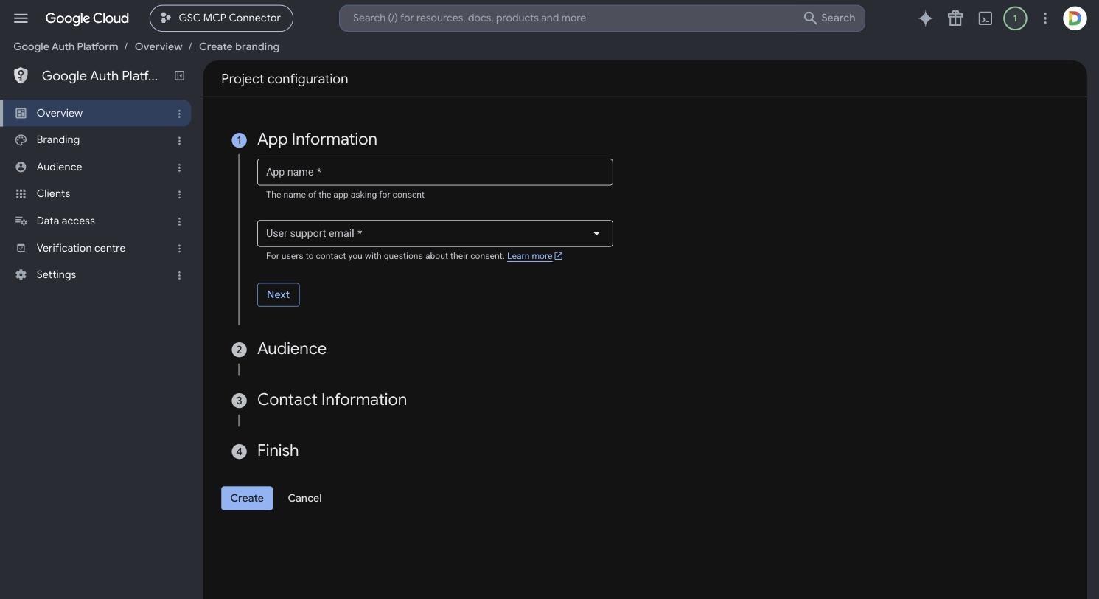Go to Google Auth Platform breadcrumb
The width and height of the screenshot is (1099, 599).
pos(66,46)
